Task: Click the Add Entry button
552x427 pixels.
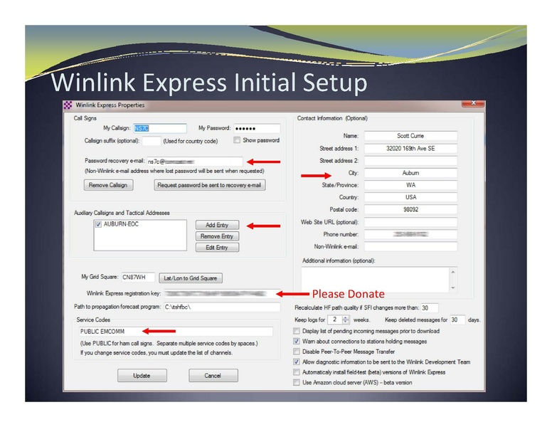Action: click(x=217, y=225)
